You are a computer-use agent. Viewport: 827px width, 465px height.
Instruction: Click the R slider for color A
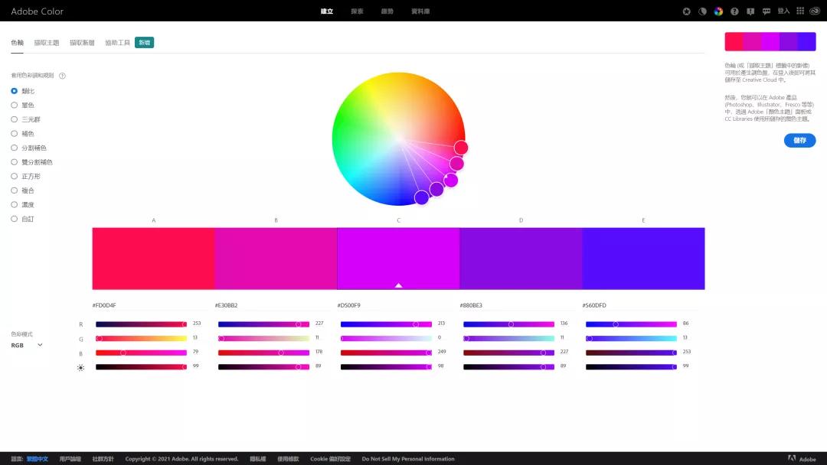(x=142, y=324)
